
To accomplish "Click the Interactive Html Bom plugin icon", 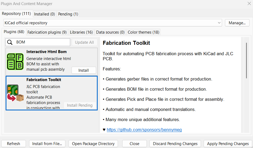I will click(15, 62).
